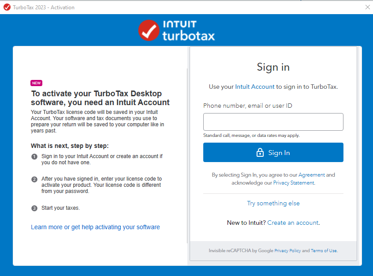
Task: Click 'Sign in to your Intuit Account' step text
Action: pos(102,159)
